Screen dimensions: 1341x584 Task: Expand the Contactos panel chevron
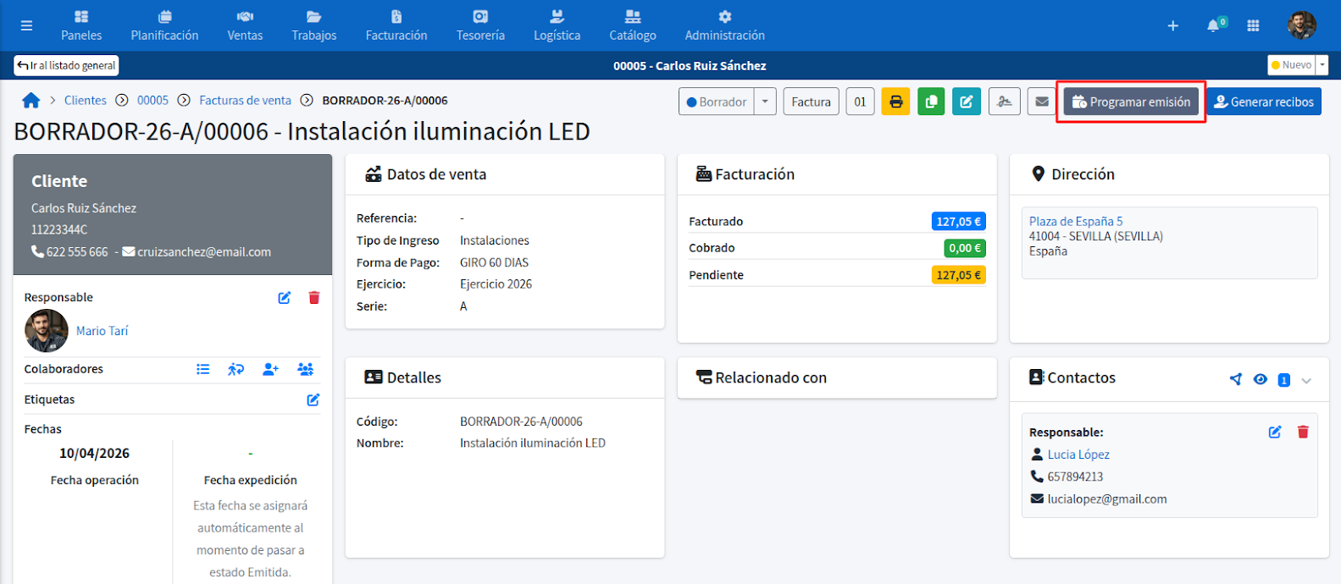point(1306,380)
